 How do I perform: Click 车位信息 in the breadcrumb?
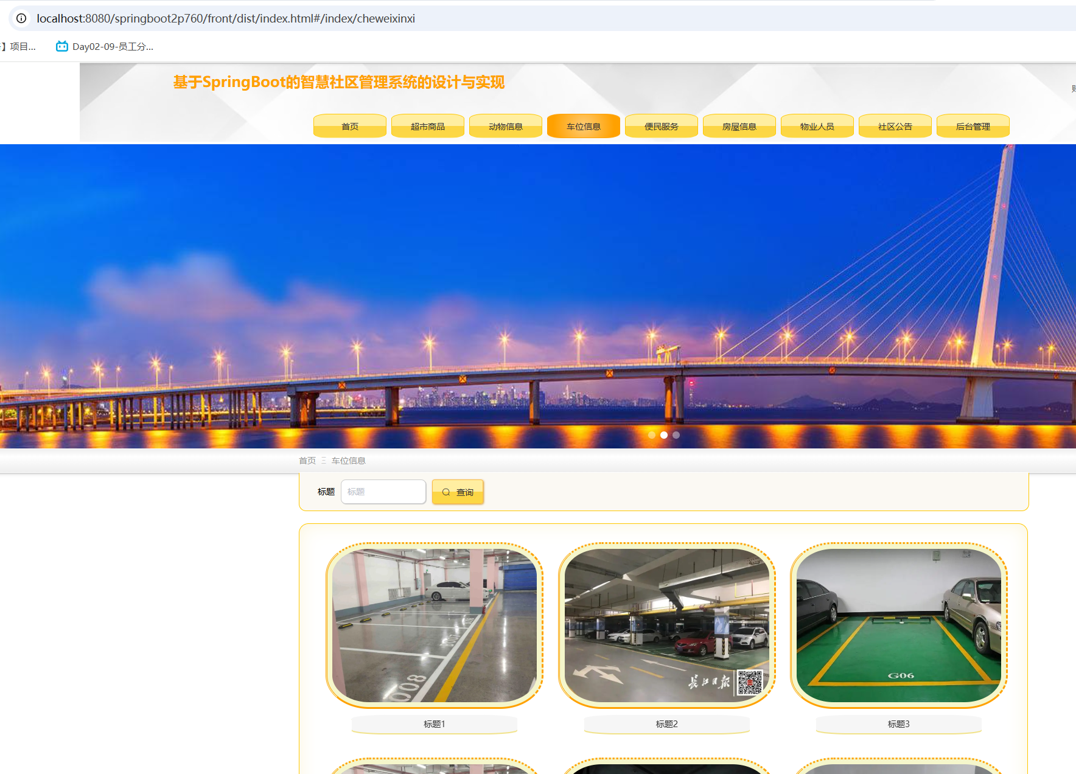(x=349, y=461)
